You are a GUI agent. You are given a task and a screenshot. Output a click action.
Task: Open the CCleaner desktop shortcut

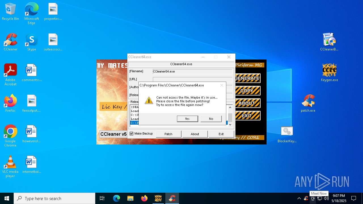click(10, 42)
